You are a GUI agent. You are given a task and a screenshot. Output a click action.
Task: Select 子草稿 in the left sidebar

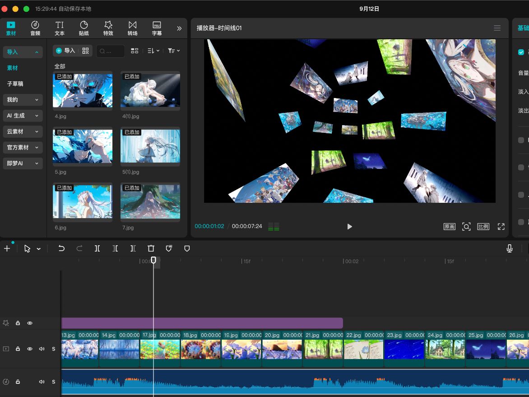(x=15, y=84)
